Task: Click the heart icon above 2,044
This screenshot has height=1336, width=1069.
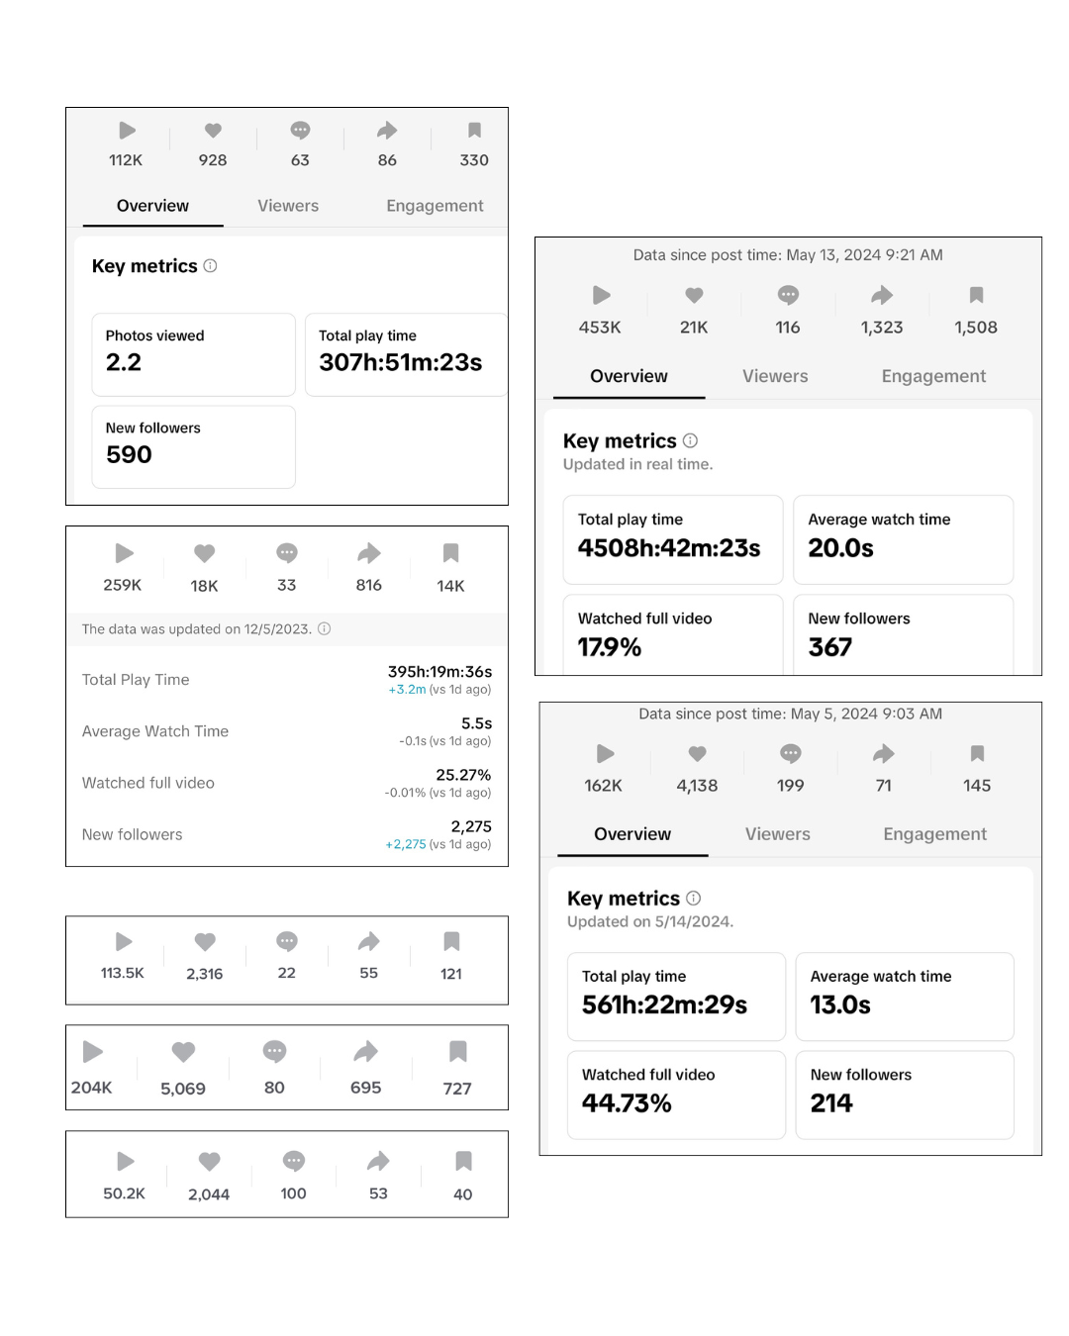Action: coord(209,1161)
